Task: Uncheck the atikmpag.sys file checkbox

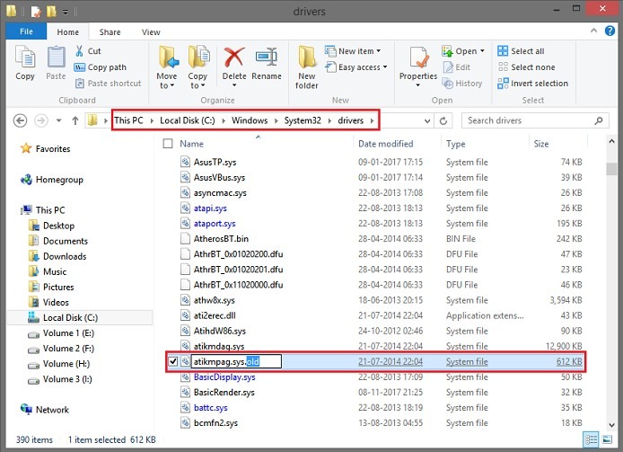Action: [x=172, y=361]
